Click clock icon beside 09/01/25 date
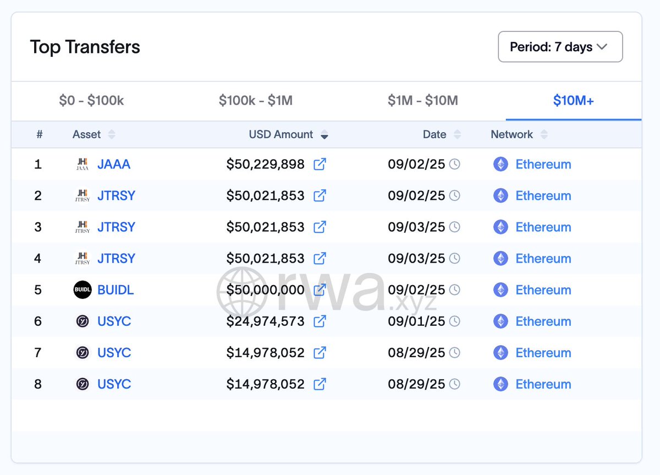 point(455,321)
